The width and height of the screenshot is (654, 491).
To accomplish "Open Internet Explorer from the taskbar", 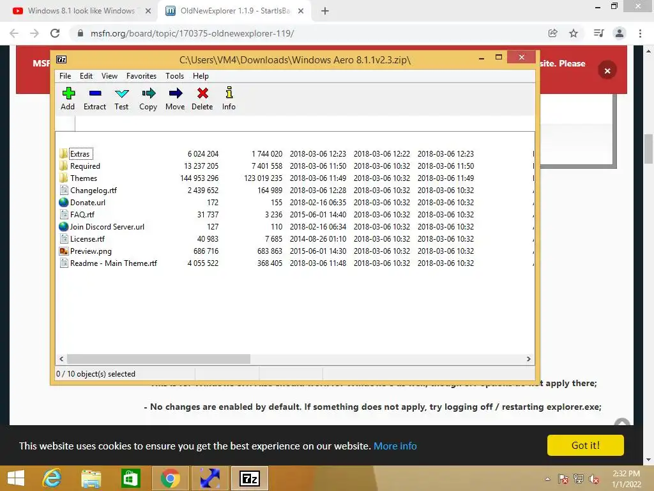I will (x=52, y=478).
